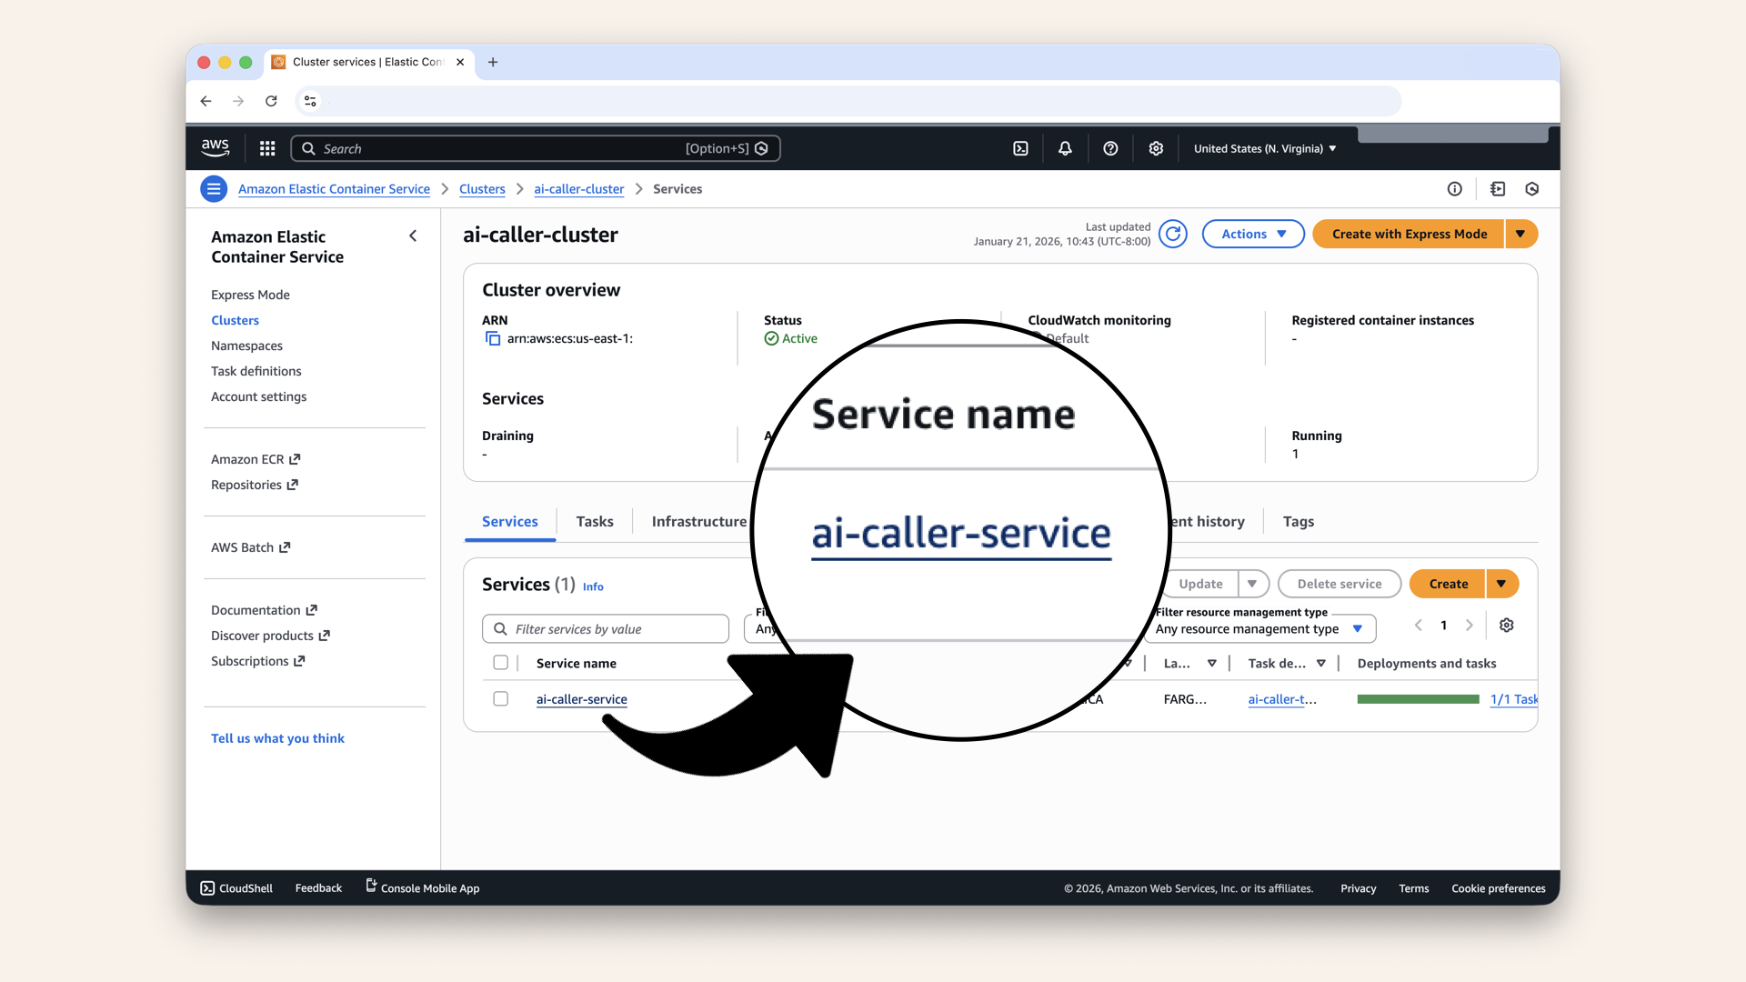Open the notifications bell
This screenshot has height=982, width=1746.
pos(1064,147)
